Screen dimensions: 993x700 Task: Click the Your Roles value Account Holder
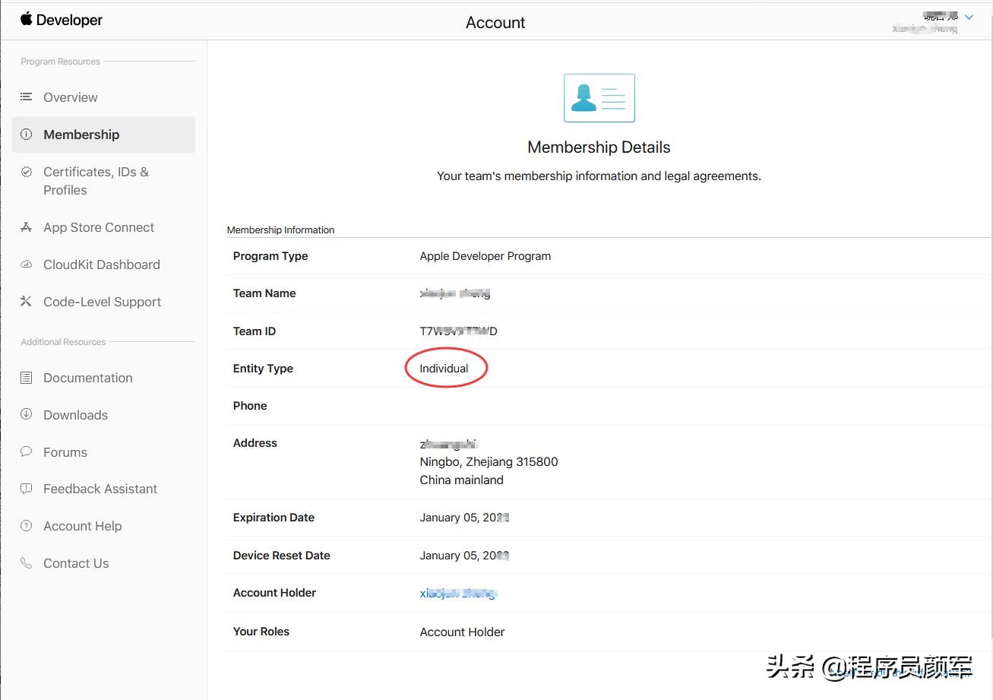click(x=462, y=632)
